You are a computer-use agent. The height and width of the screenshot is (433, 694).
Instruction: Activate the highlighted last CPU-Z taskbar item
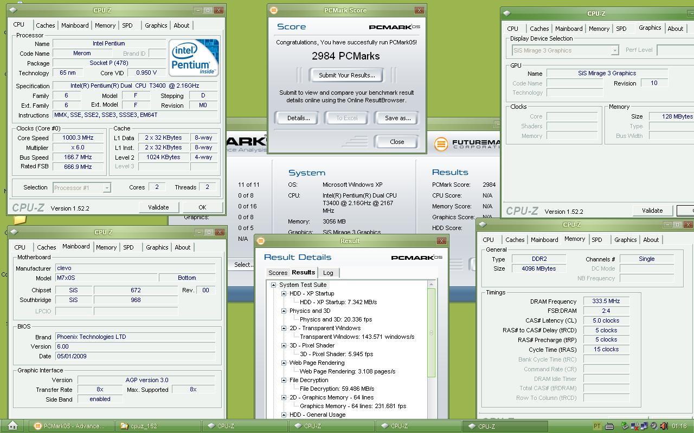(x=505, y=426)
